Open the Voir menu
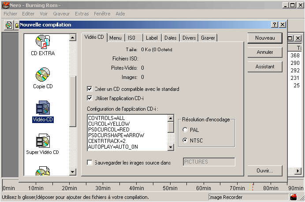This screenshot has height=202, width=305. click(44, 14)
